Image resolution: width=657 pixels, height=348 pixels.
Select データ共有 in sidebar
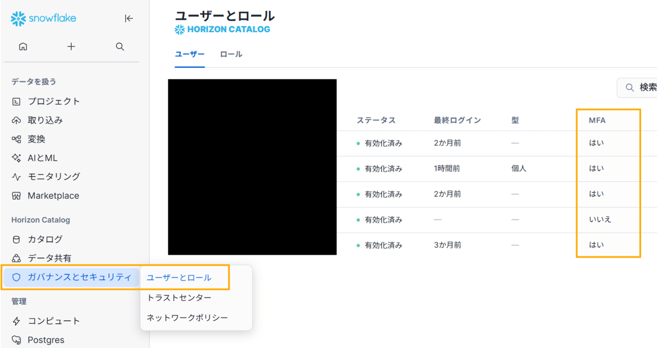point(49,258)
